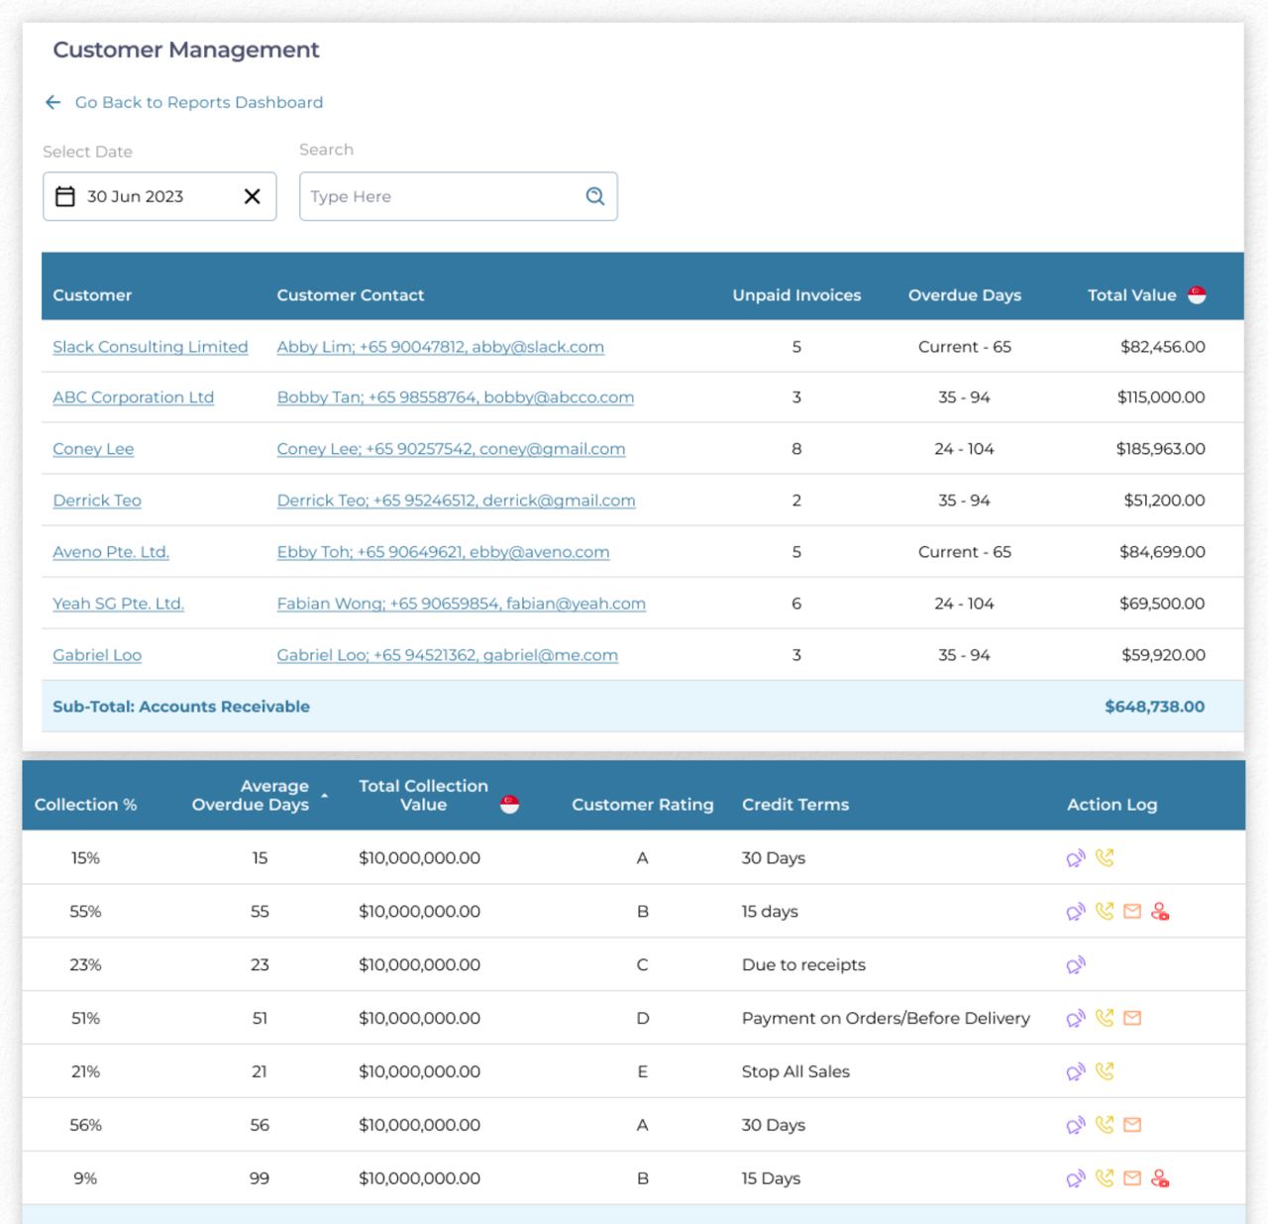Image resolution: width=1268 pixels, height=1224 pixels.
Task: Click the Due to receipts credit term
Action: (x=803, y=964)
